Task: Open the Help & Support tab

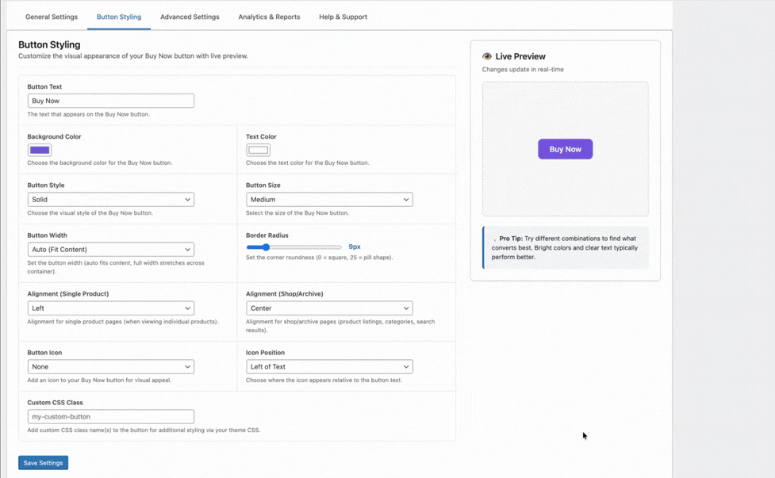Action: tap(343, 16)
